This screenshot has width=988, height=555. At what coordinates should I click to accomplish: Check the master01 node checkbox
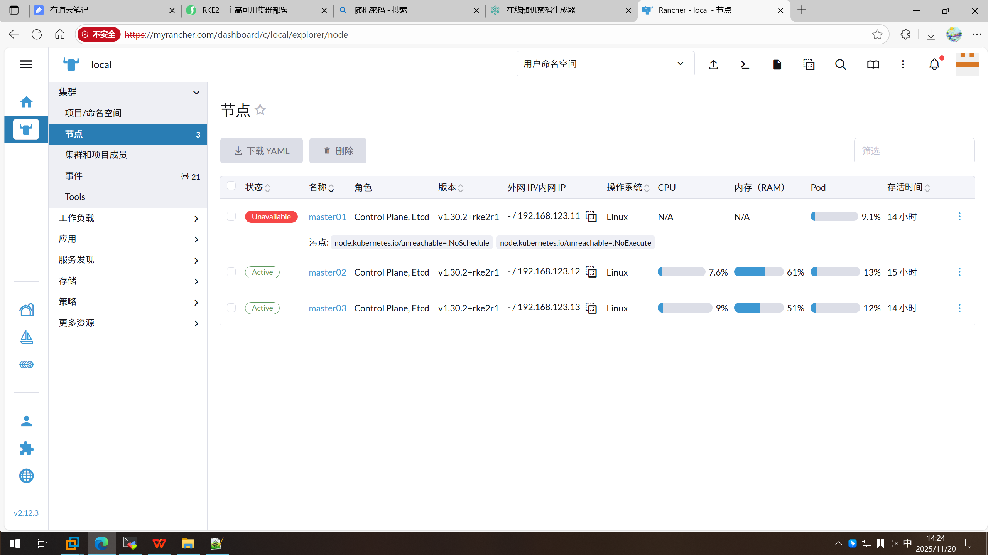pos(231,217)
